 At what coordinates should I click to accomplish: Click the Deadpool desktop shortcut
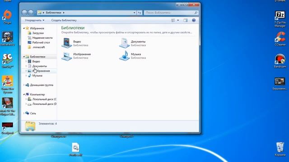[7, 128]
